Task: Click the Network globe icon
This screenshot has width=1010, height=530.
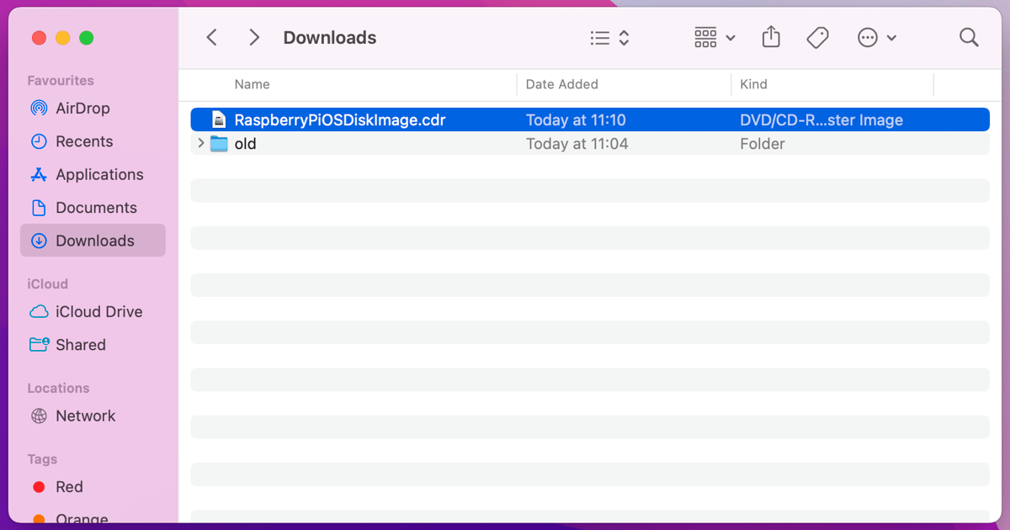Action: pos(39,416)
